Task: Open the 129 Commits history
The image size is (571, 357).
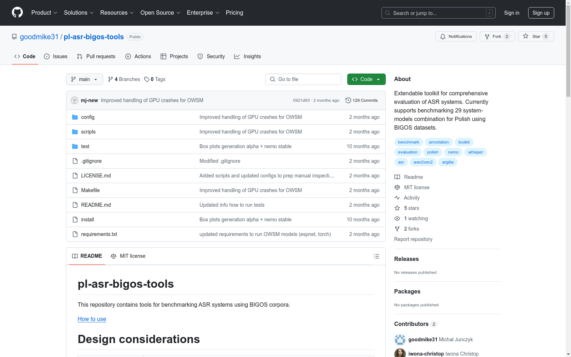Action: pyautogui.click(x=362, y=100)
